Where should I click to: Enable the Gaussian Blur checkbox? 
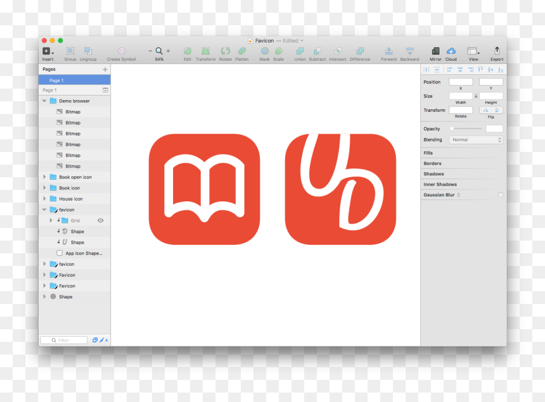pyautogui.click(x=501, y=195)
